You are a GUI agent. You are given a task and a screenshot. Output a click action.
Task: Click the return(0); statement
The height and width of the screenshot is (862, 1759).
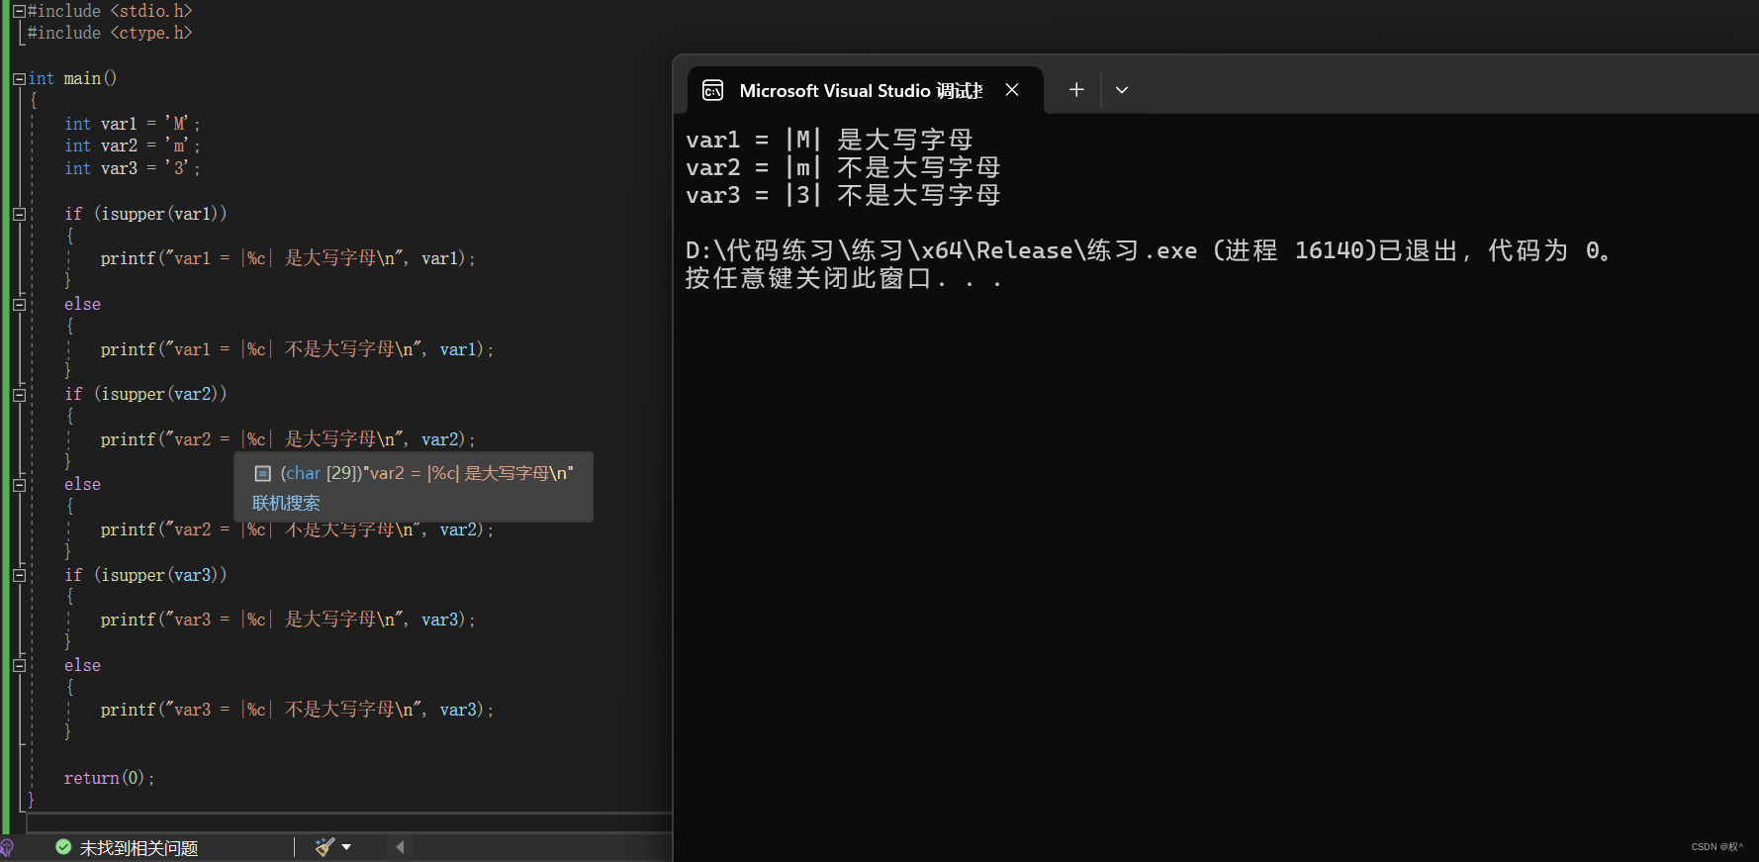(109, 778)
